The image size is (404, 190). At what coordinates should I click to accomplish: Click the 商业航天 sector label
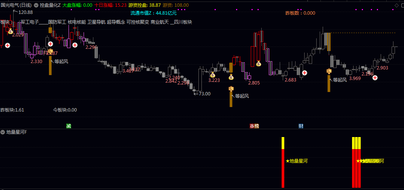[x=160, y=22]
